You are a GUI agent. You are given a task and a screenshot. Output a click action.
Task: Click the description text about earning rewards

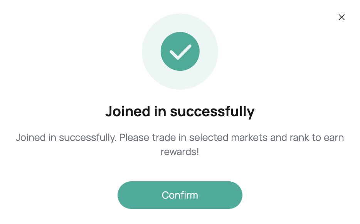click(x=180, y=144)
